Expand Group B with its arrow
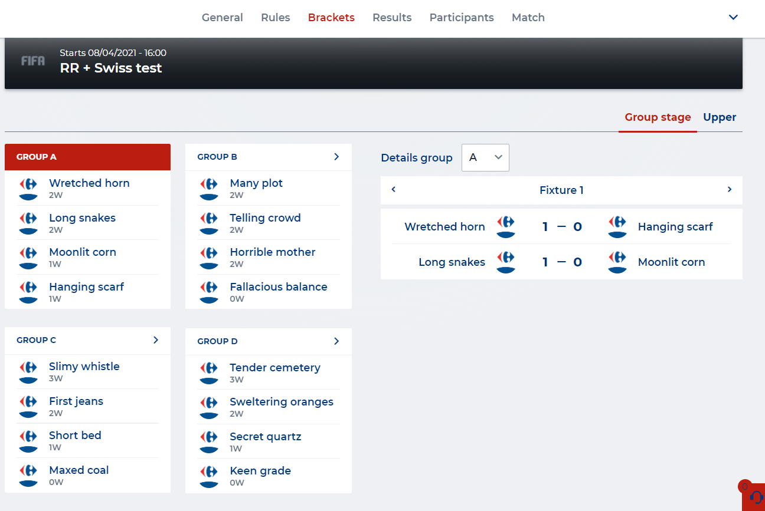The height and width of the screenshot is (511, 765). pyautogui.click(x=336, y=157)
